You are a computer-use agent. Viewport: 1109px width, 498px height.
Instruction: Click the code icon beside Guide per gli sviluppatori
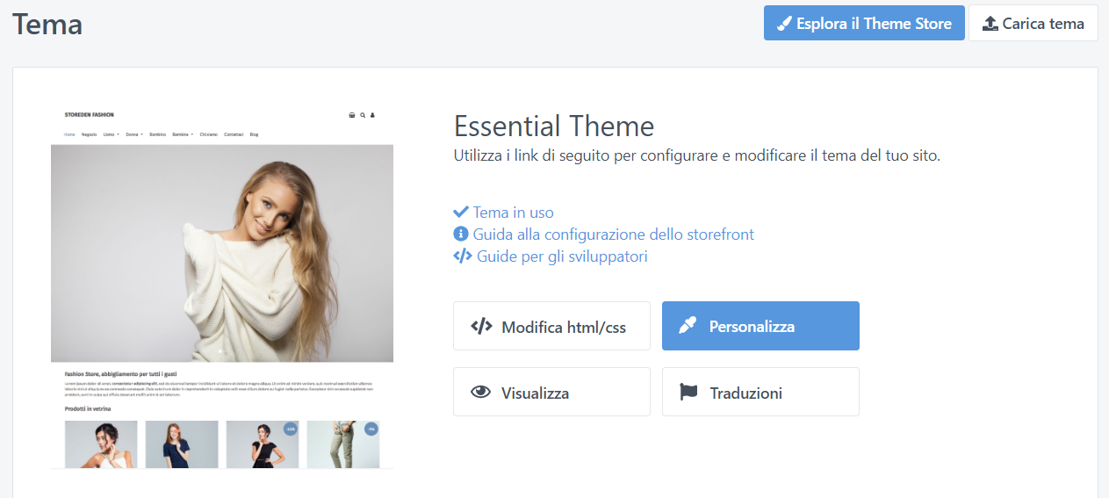pos(463,256)
